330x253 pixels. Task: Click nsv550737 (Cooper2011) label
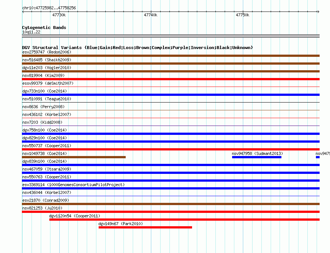47,146
